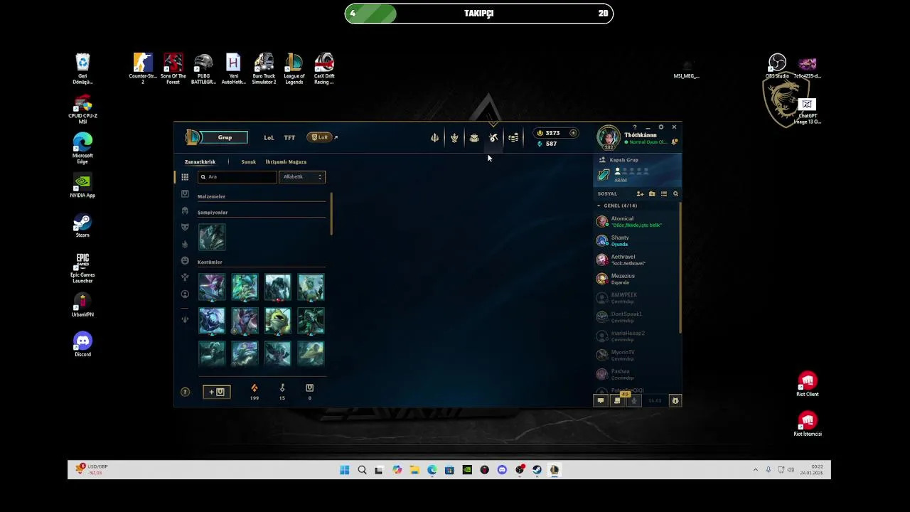Screen dimensions: 910x512
Task: Open Steam from the taskbar
Action: 537,470
